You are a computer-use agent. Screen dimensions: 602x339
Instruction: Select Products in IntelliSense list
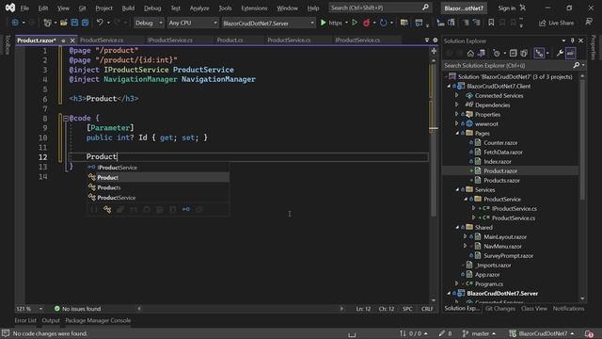point(158,187)
